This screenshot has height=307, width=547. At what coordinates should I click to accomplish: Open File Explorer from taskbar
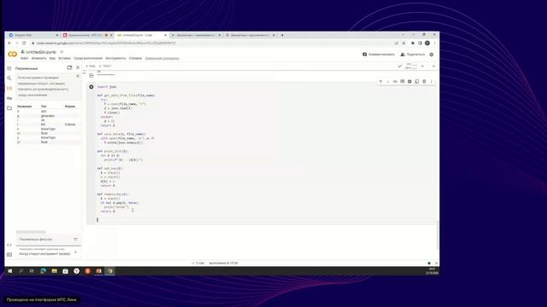[x=55, y=271]
